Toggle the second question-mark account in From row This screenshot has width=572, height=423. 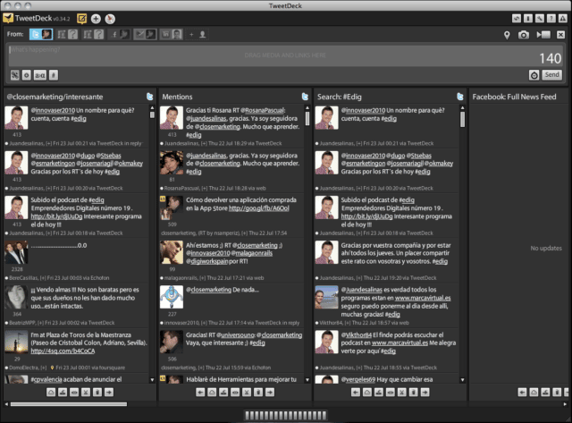[93, 34]
